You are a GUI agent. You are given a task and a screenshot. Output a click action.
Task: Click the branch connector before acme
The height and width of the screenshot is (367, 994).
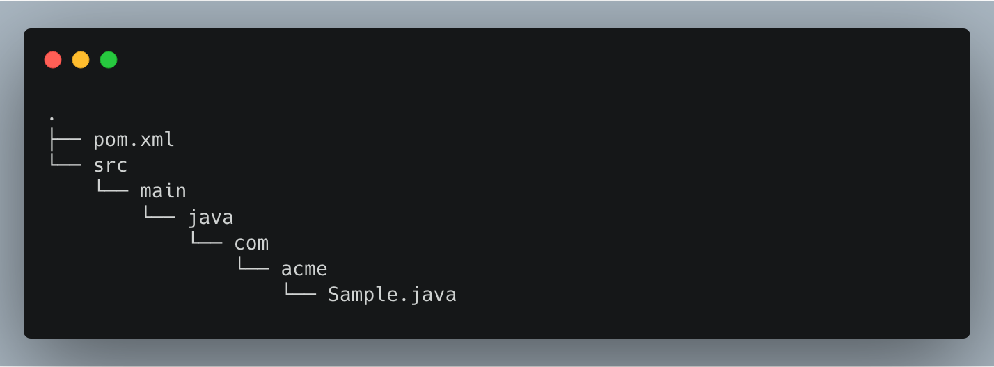click(x=253, y=268)
